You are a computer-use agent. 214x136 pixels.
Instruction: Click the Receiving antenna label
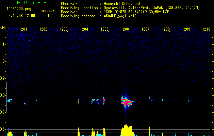pos(78,16)
